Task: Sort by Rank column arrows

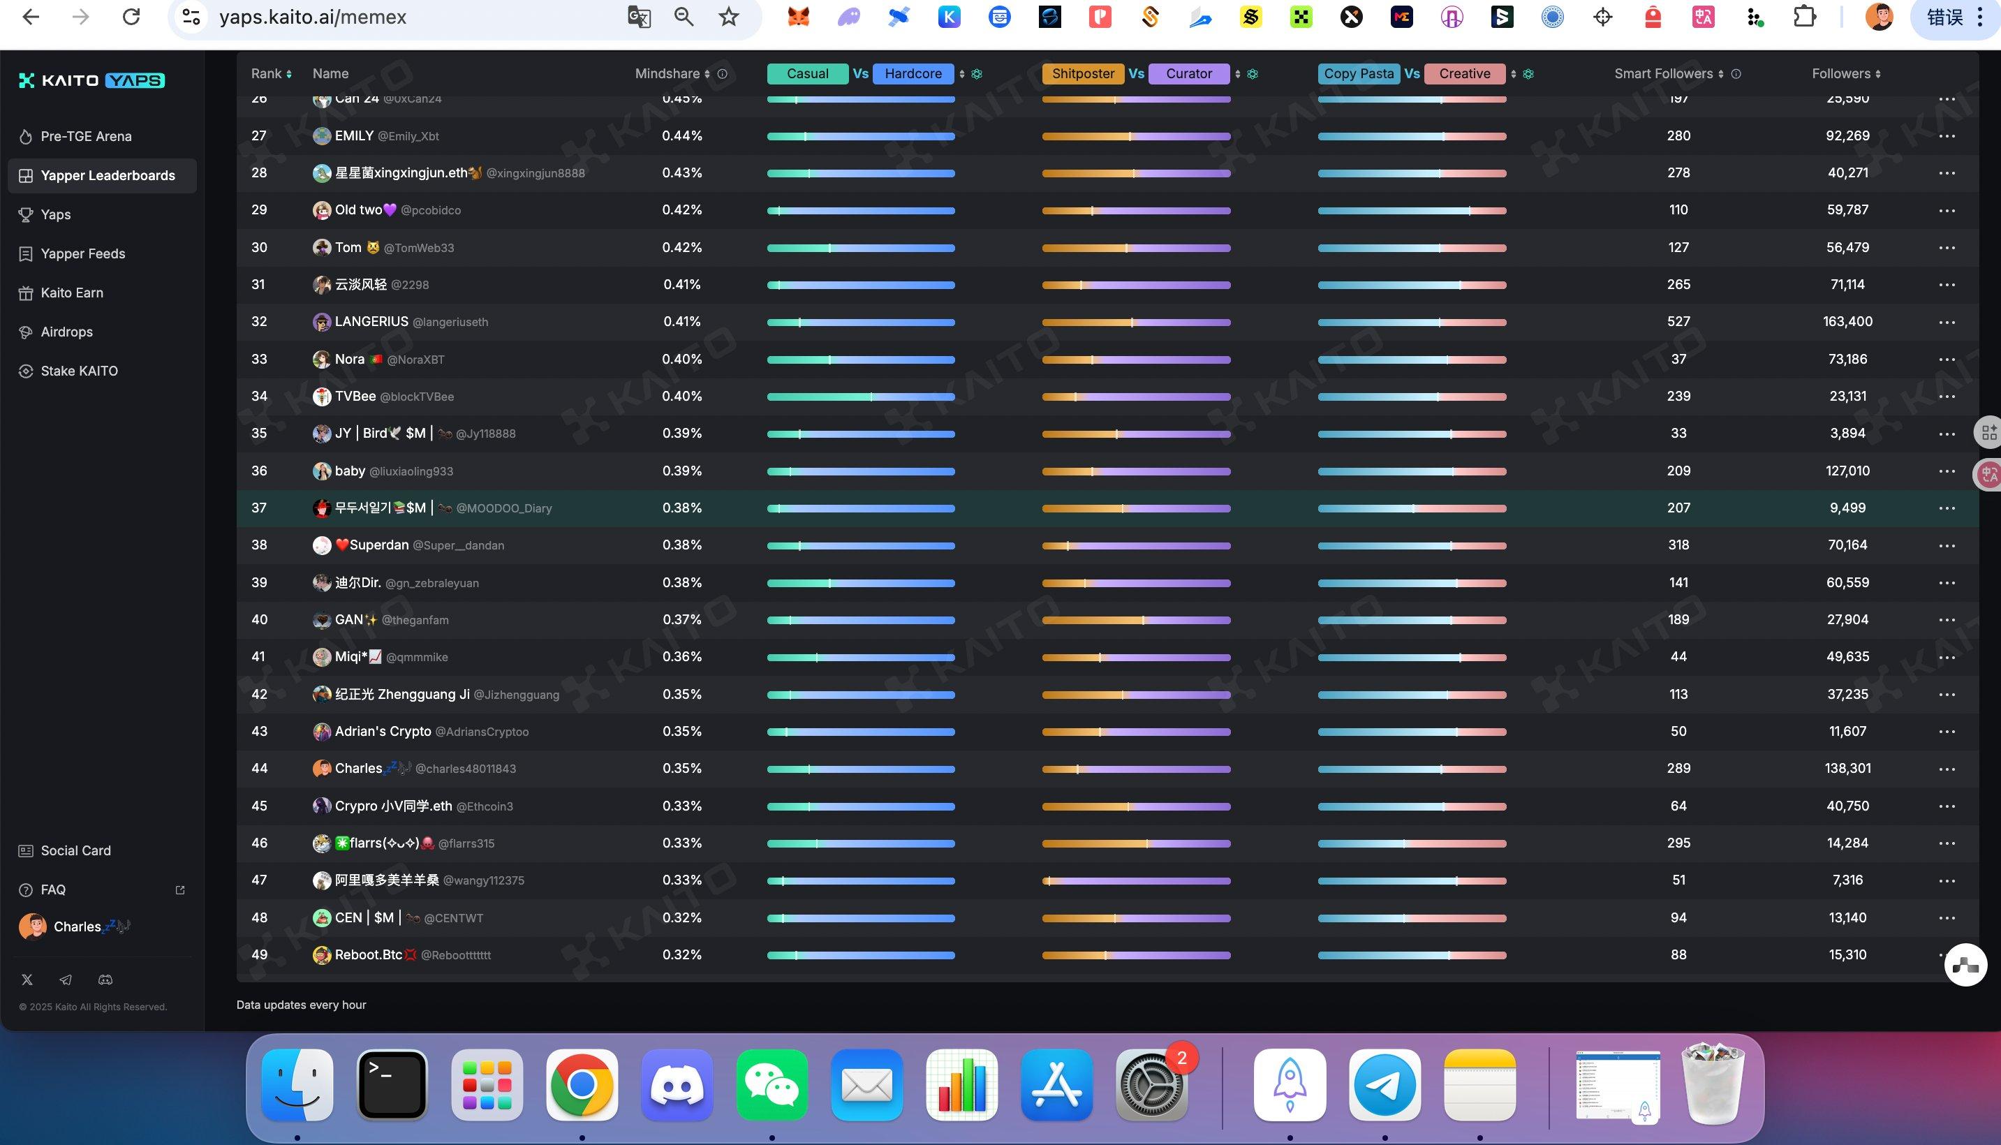Action: [288, 74]
